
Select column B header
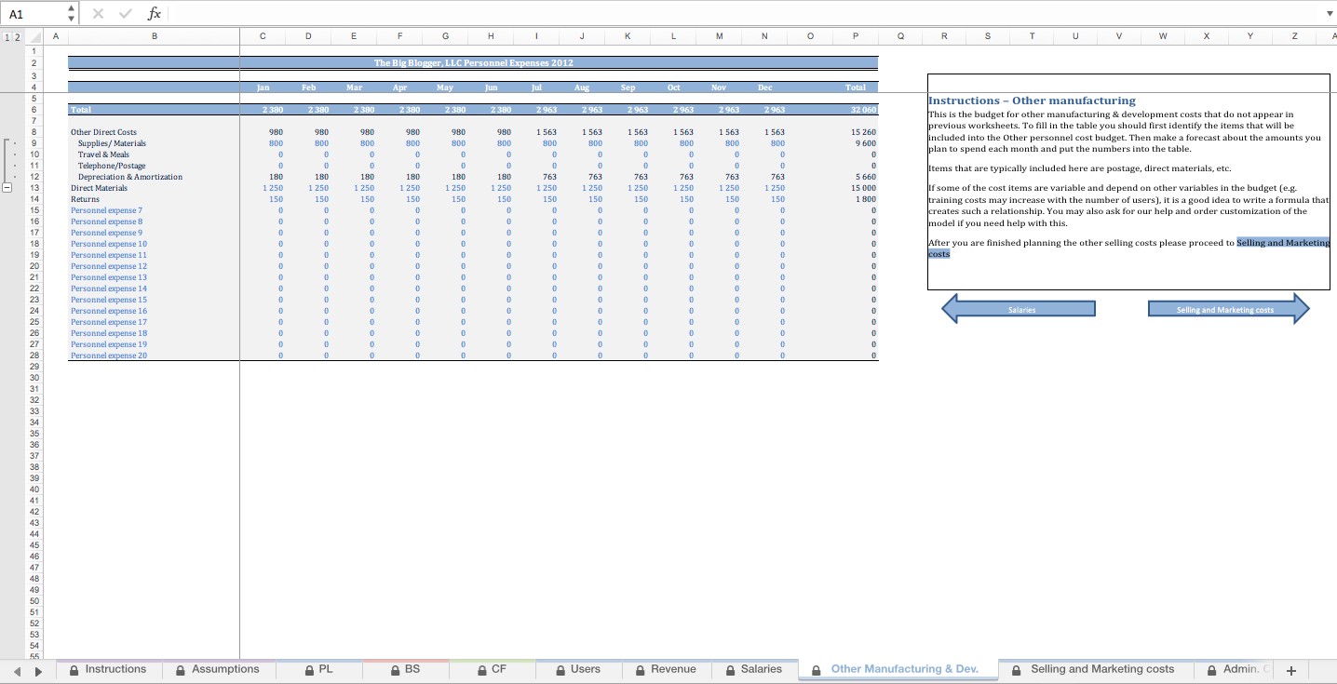tap(155, 36)
